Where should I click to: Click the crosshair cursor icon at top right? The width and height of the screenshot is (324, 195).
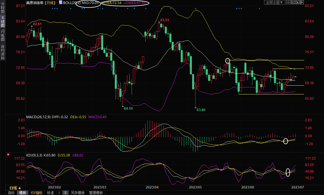click(x=288, y=3)
